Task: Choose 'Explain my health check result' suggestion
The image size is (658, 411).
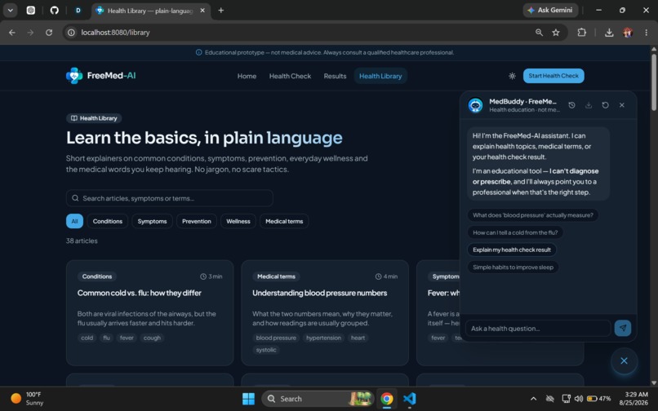Action: (512, 250)
